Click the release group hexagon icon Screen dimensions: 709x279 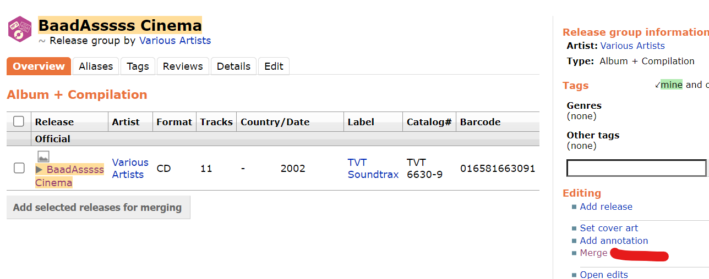tap(20, 29)
